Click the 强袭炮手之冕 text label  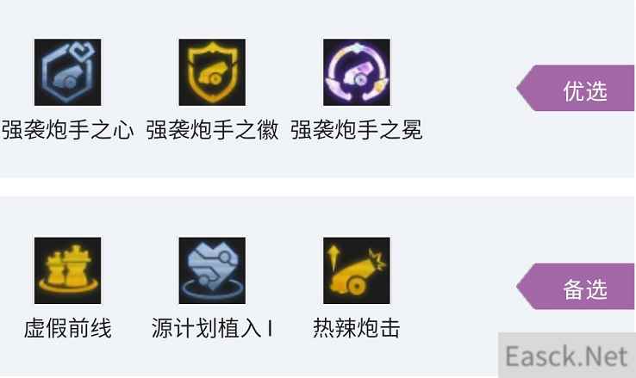point(357,130)
